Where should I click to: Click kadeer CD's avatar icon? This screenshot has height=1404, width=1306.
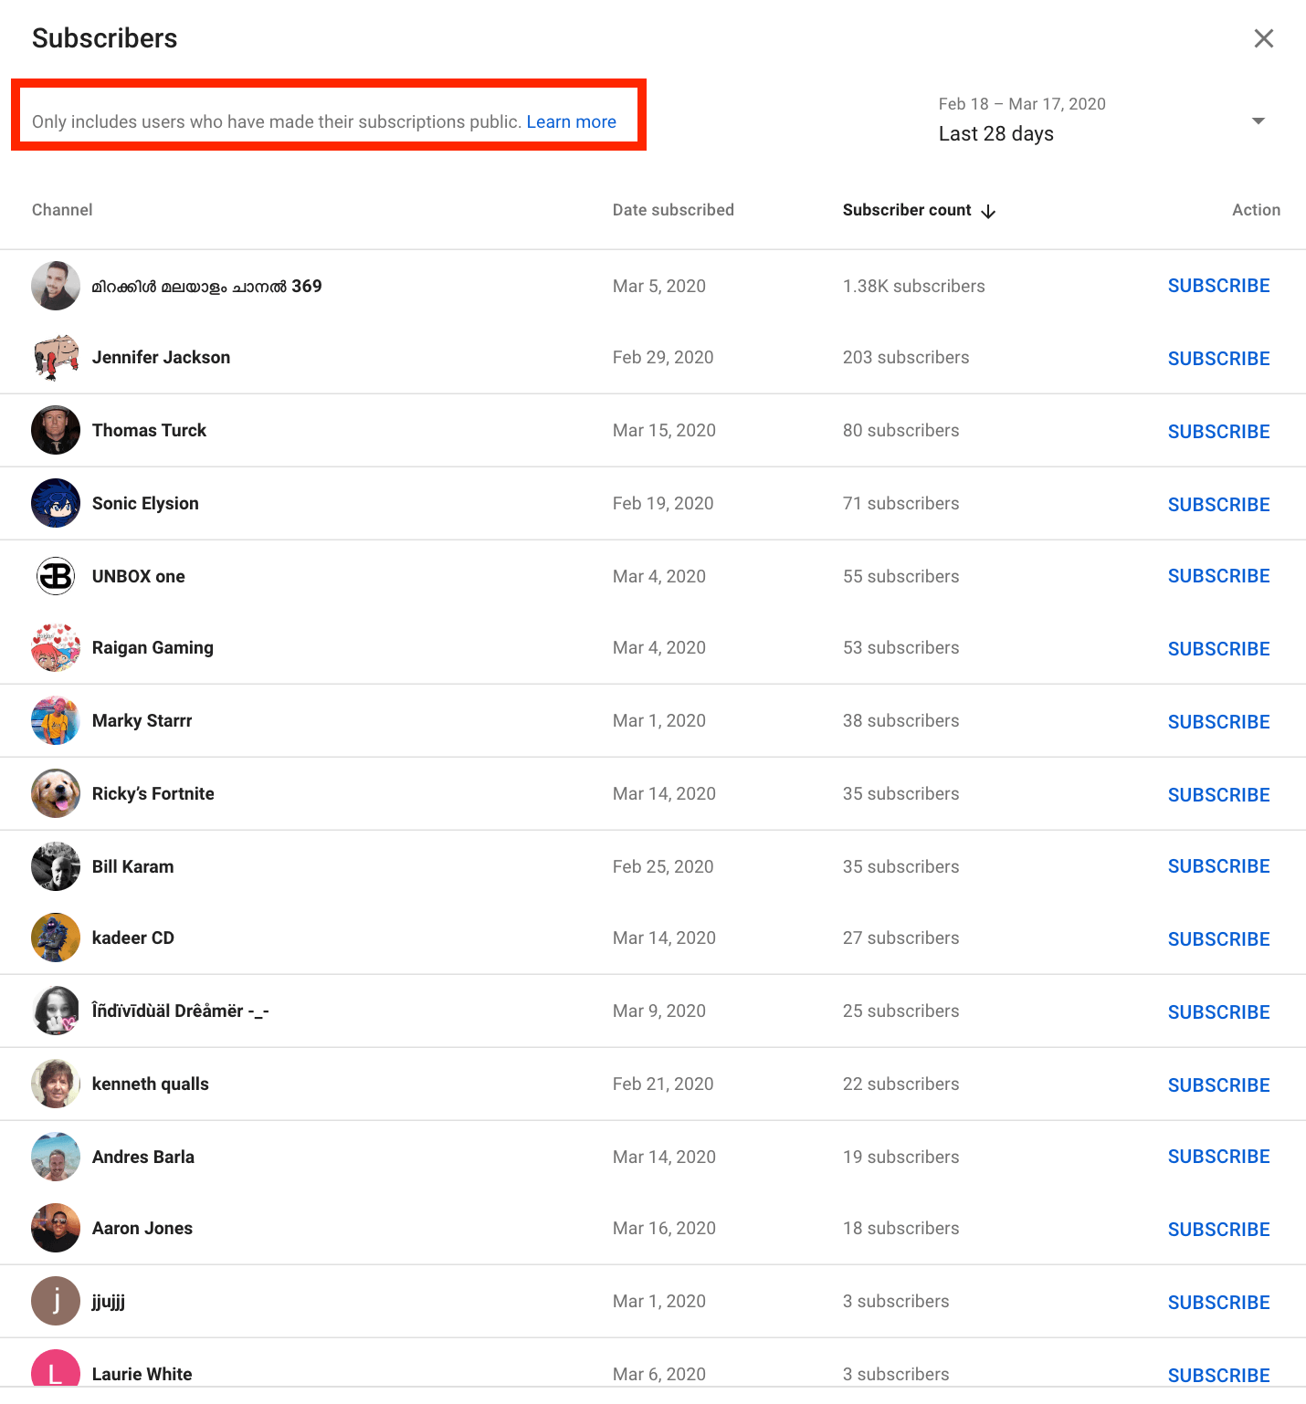click(56, 938)
